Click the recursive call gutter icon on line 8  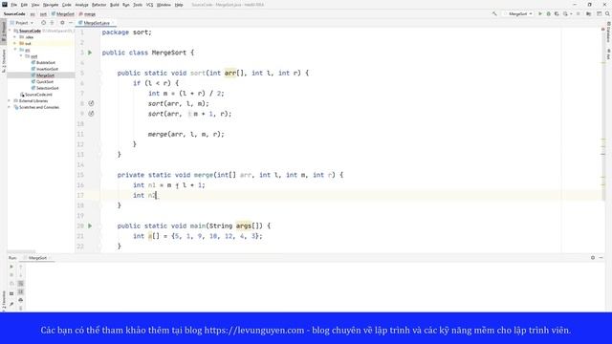pyautogui.click(x=91, y=103)
